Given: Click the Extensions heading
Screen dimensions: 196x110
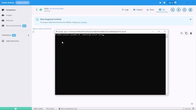Looking at the screenshot, I should [x=6, y=35].
